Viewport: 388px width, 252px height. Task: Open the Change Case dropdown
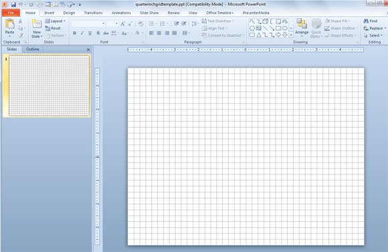[124, 33]
